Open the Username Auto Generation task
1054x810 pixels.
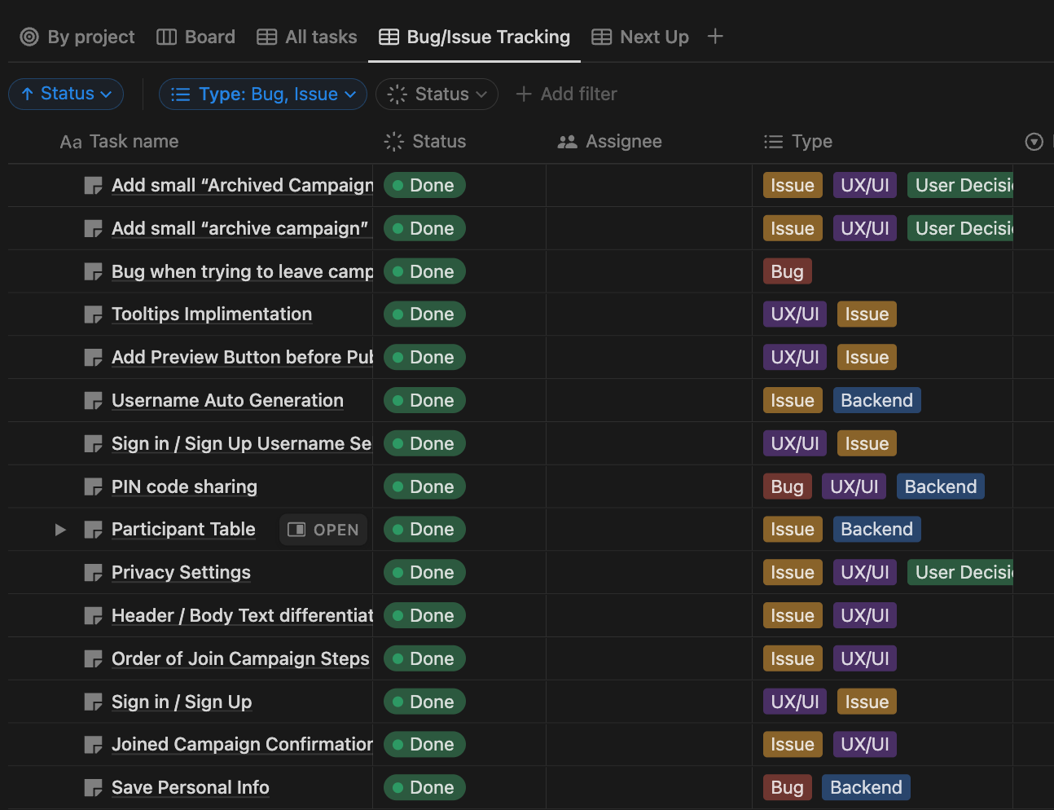(x=227, y=401)
